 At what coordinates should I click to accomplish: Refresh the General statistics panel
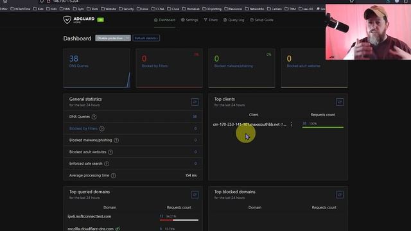point(195,102)
